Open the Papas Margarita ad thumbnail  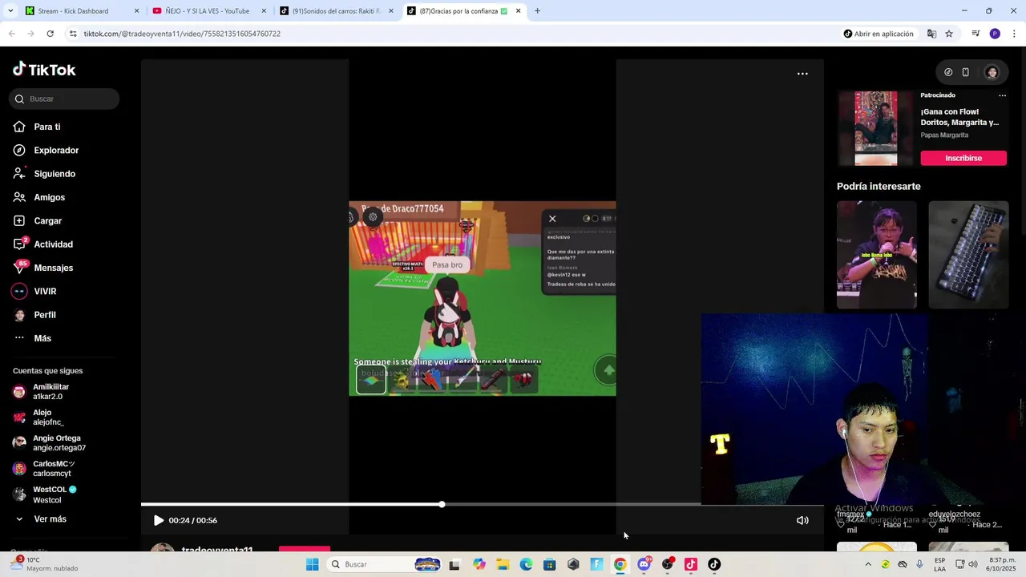[x=876, y=128]
